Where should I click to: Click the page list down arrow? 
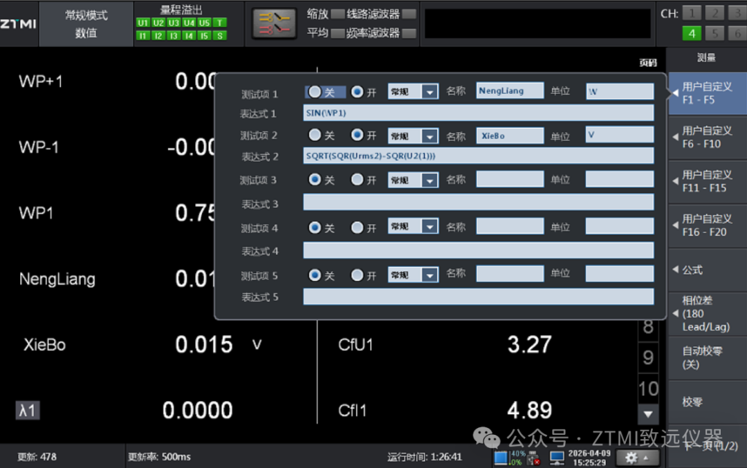648,414
